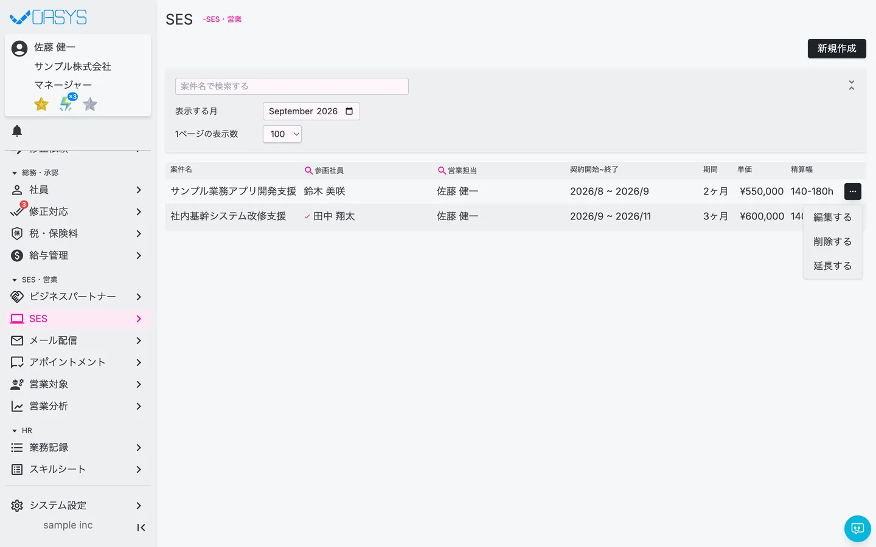Select 削除する from the menu

click(832, 241)
